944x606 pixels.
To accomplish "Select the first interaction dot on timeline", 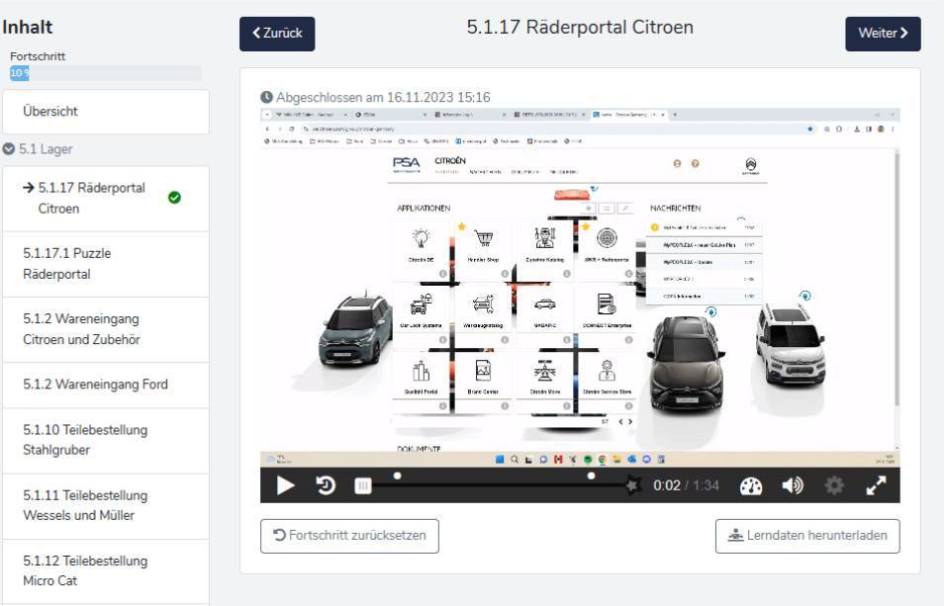I will [x=398, y=476].
